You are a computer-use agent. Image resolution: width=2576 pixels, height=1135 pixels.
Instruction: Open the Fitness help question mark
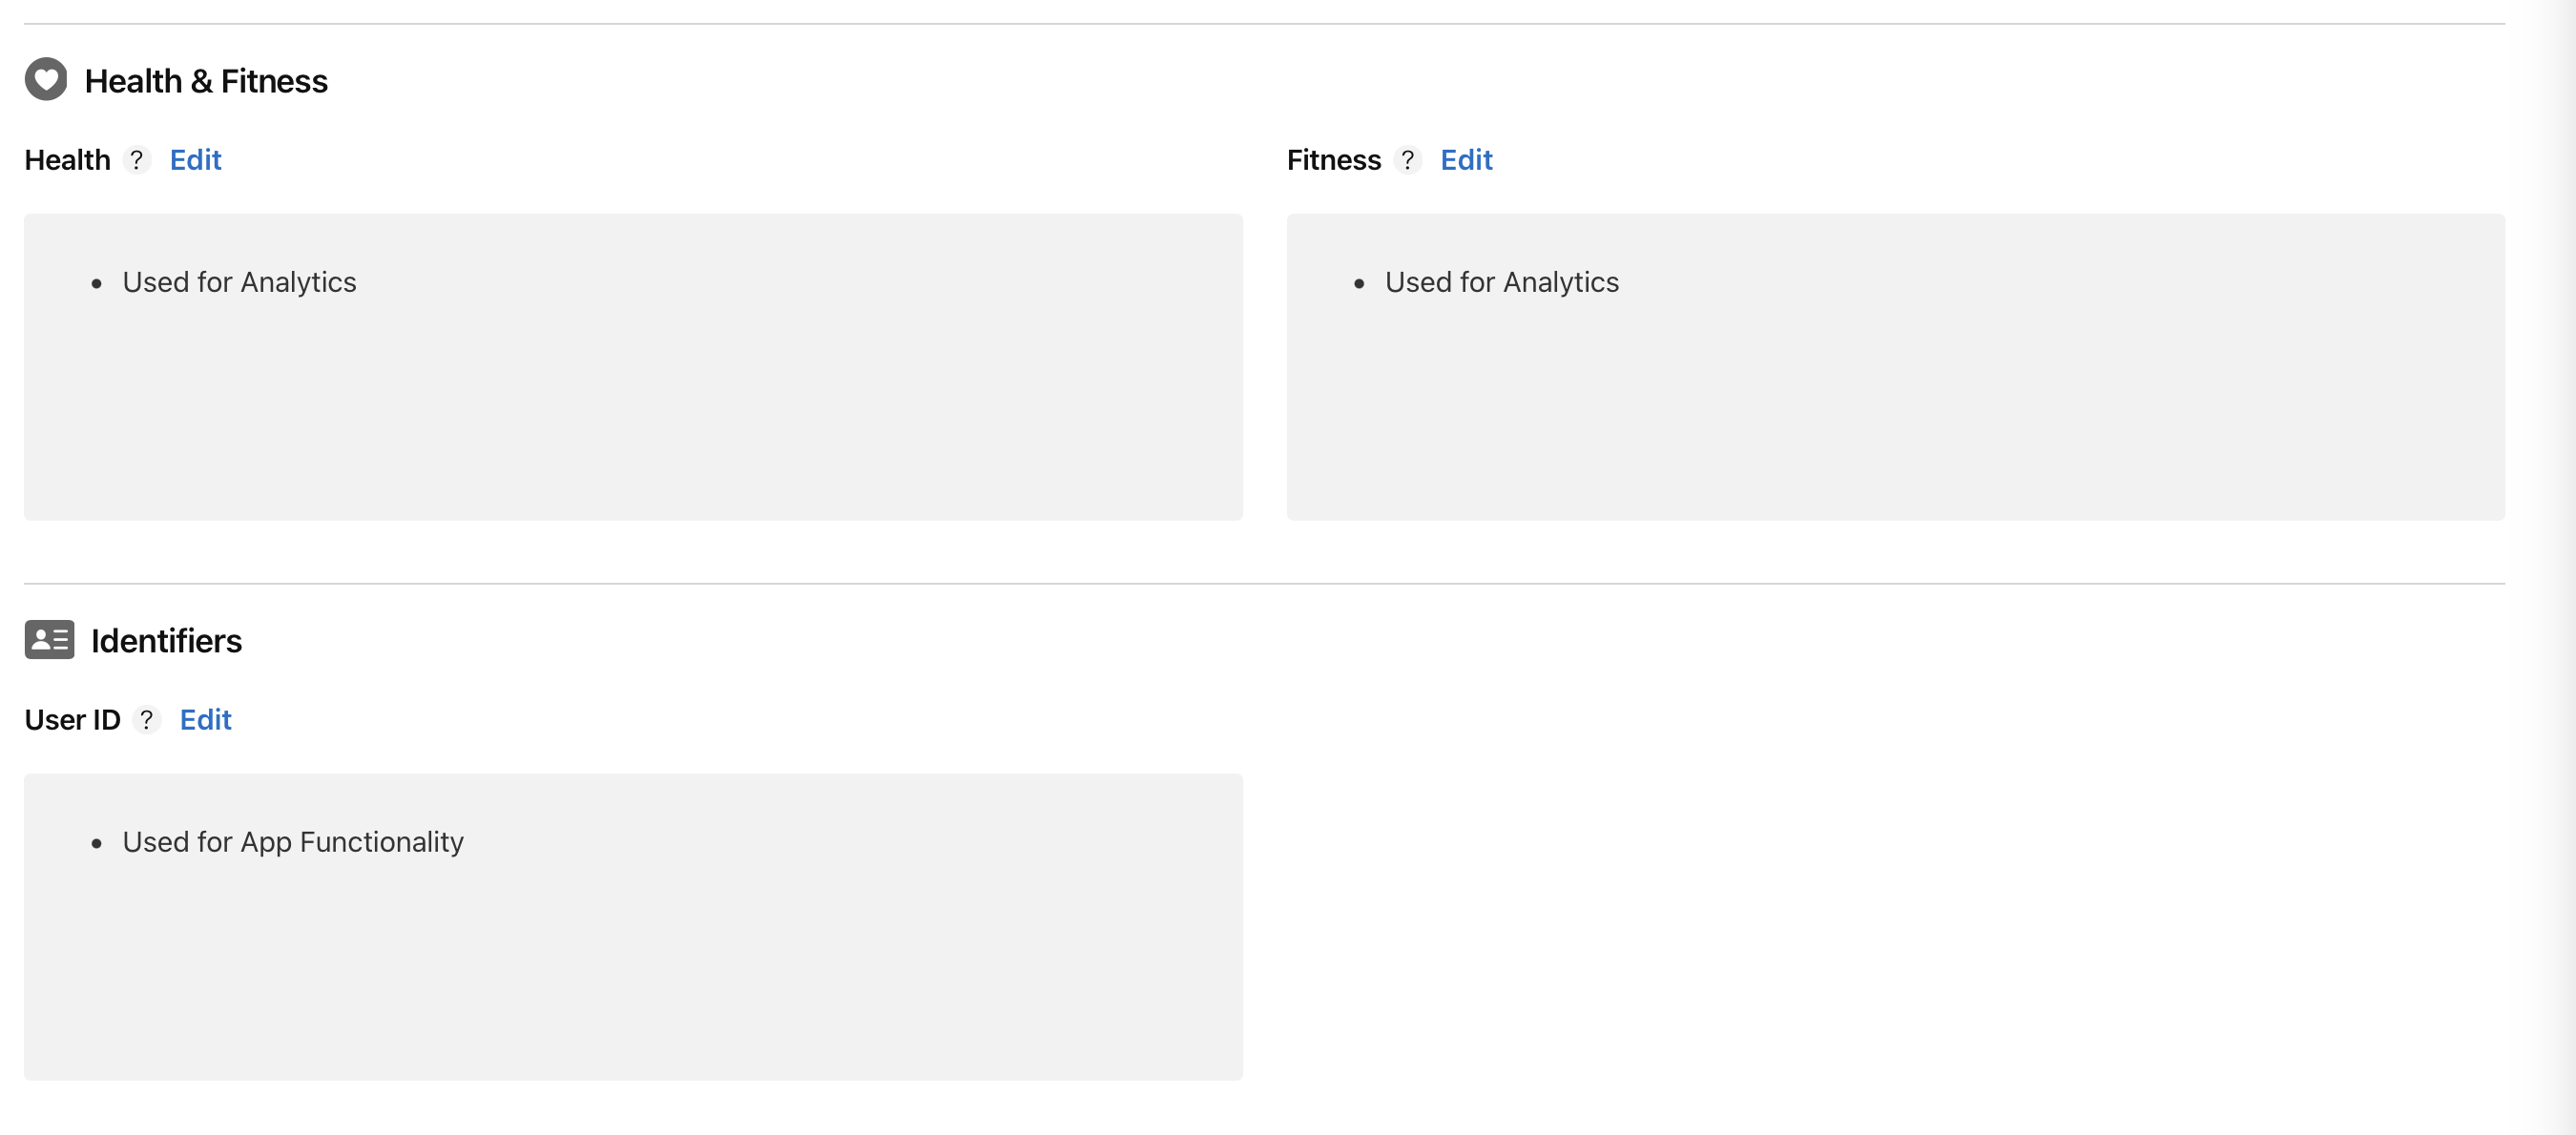click(1409, 159)
